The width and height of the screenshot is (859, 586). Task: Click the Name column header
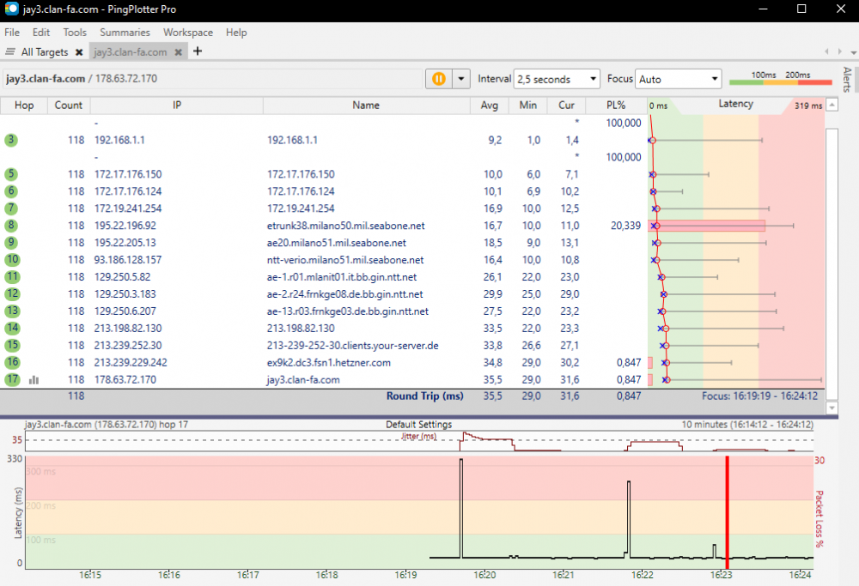coord(366,105)
